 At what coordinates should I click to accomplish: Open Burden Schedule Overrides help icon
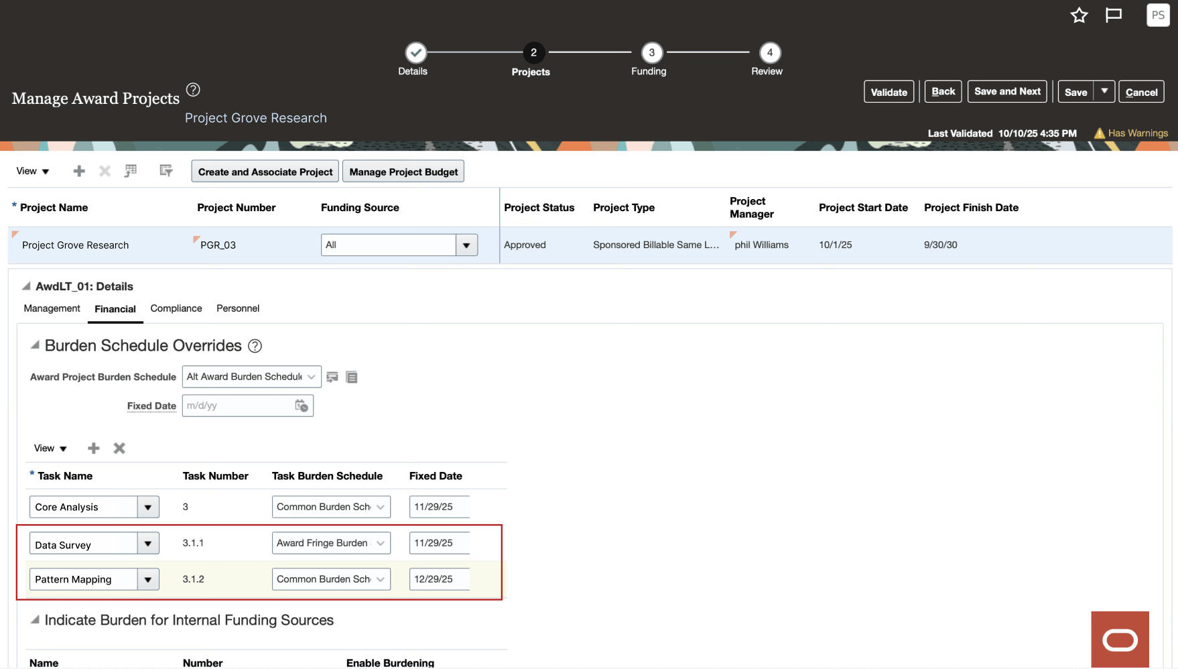click(x=255, y=345)
